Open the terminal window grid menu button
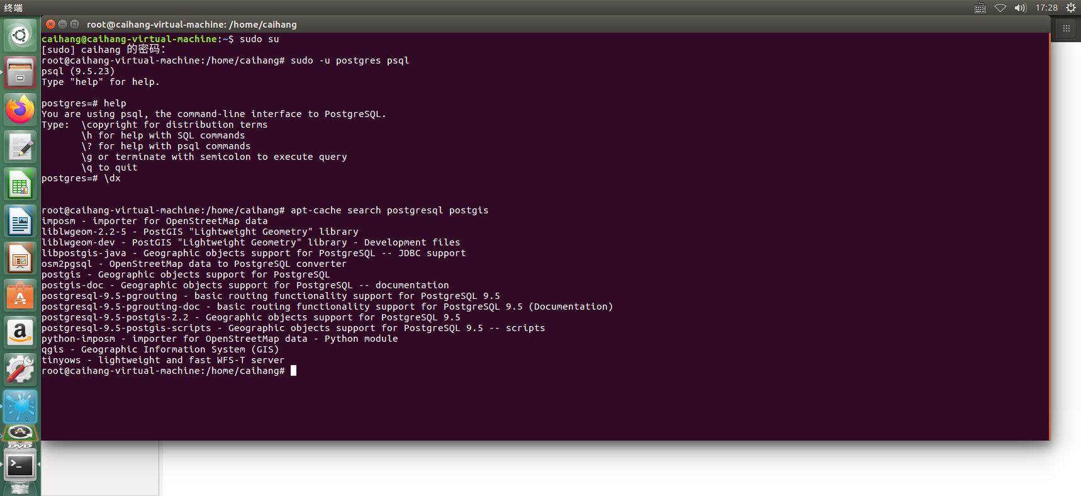 pyautogui.click(x=1066, y=28)
